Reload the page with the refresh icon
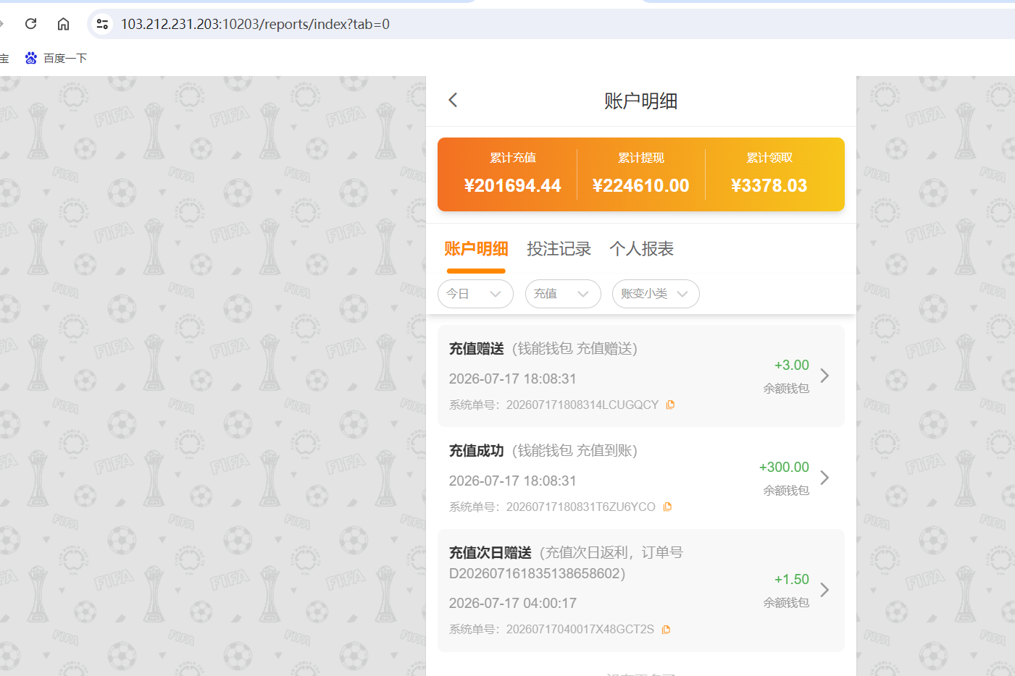1015x676 pixels. (x=30, y=24)
